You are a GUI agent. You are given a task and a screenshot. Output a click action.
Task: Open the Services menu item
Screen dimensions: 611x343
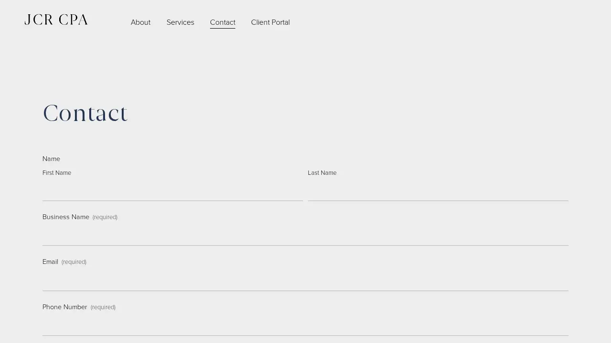(180, 22)
